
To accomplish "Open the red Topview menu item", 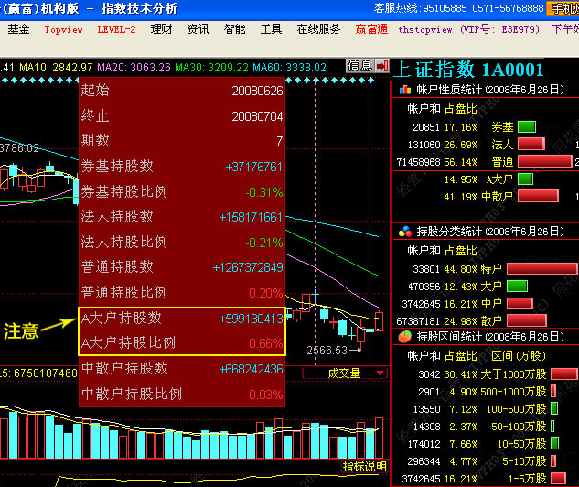I will pyautogui.click(x=63, y=29).
